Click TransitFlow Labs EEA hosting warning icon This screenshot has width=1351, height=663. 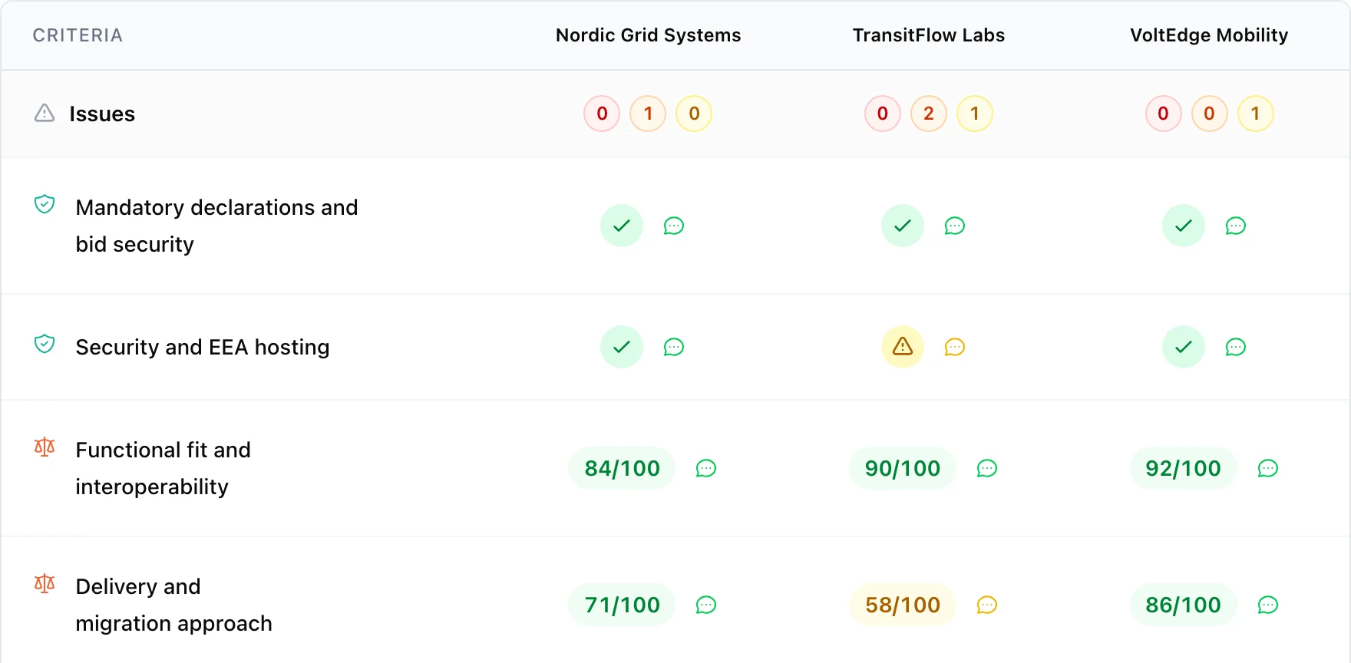pyautogui.click(x=903, y=347)
